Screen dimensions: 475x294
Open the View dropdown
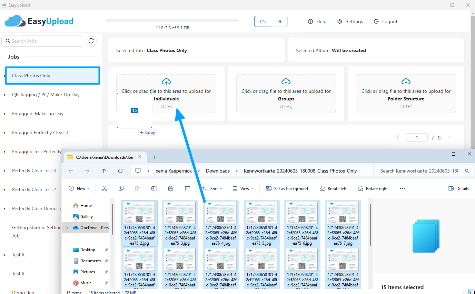click(x=243, y=188)
